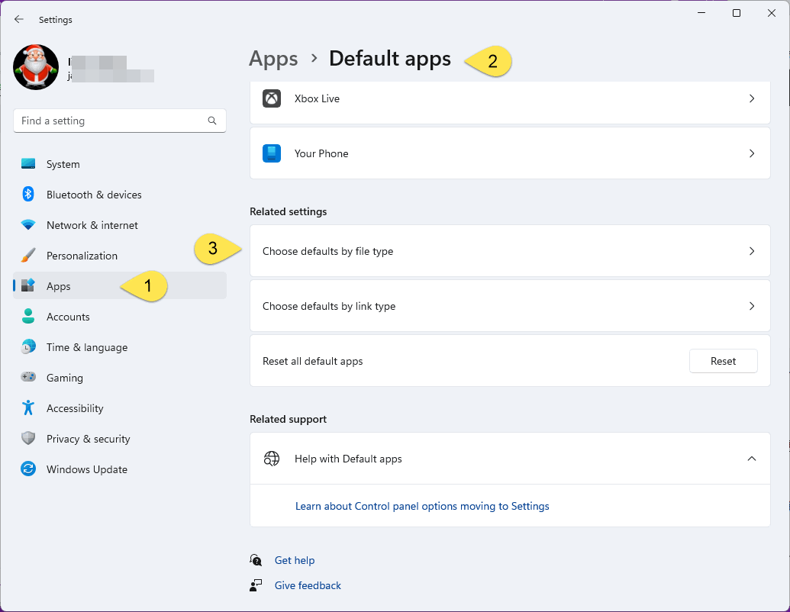The width and height of the screenshot is (790, 612).
Task: Click the back arrow in title bar
Action: click(x=19, y=20)
